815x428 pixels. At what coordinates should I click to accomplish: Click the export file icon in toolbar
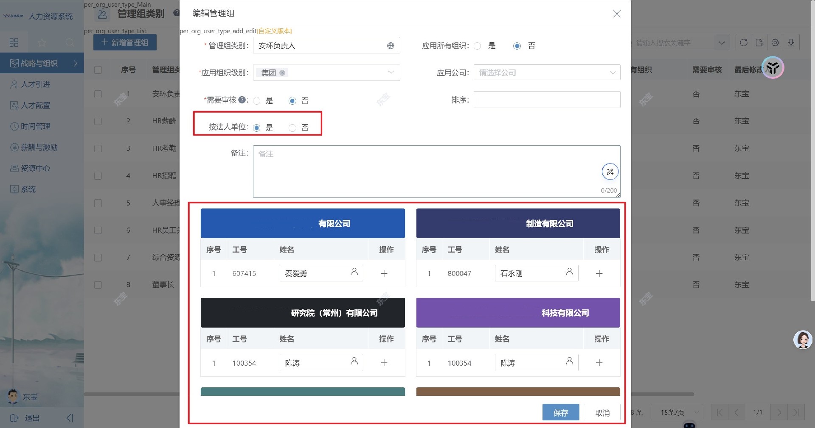760,42
